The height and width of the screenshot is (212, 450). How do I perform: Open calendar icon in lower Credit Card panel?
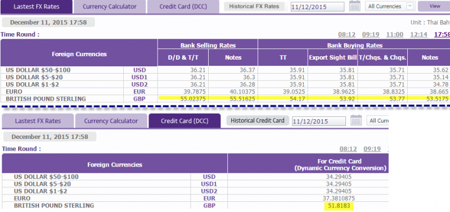pyautogui.click(x=356, y=120)
